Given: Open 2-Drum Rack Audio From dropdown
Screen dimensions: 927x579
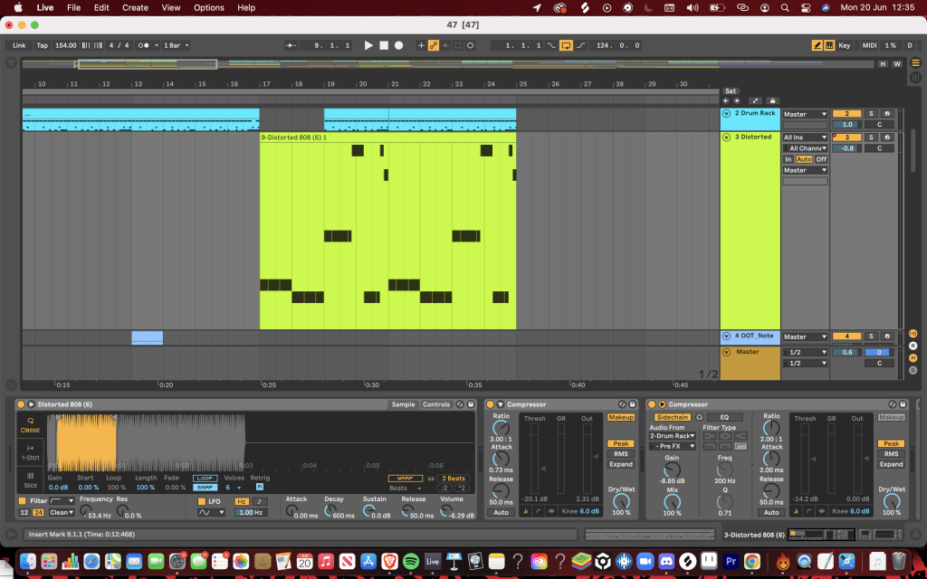Looking at the screenshot, I should coord(673,436).
